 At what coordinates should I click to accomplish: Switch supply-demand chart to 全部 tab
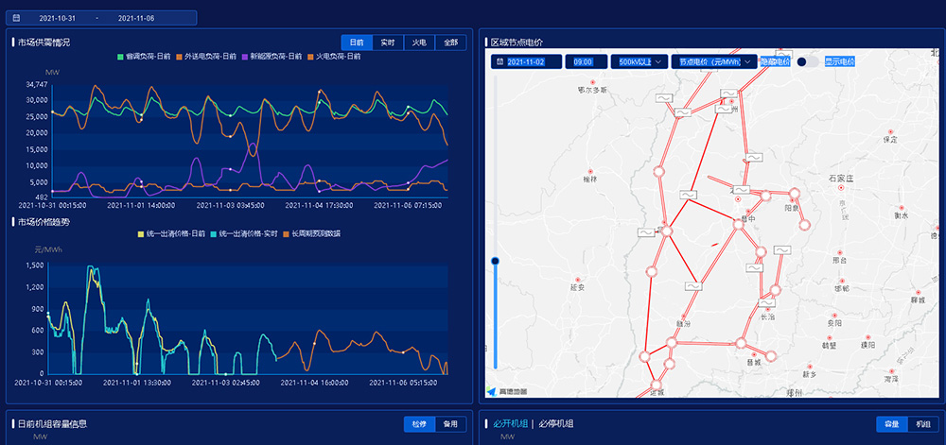tap(450, 43)
